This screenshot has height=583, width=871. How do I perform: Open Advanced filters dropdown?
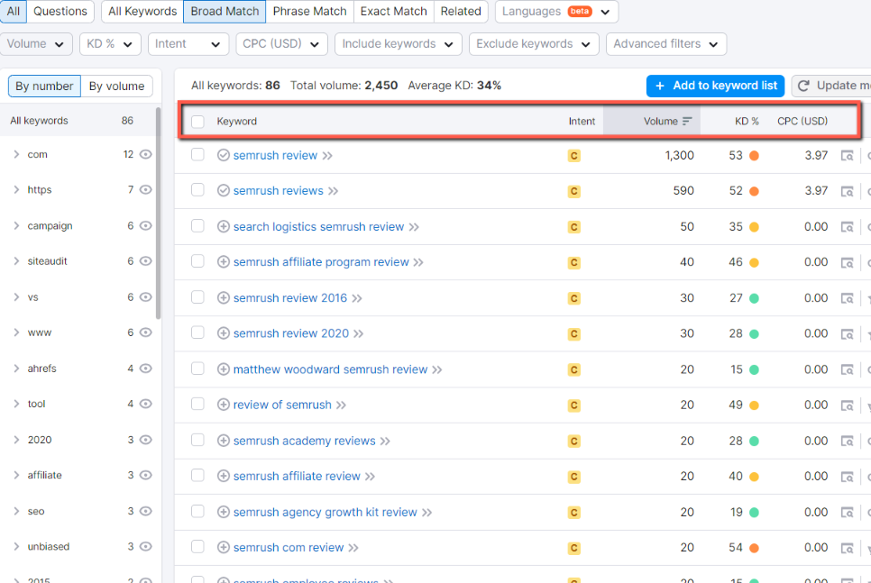(x=666, y=44)
